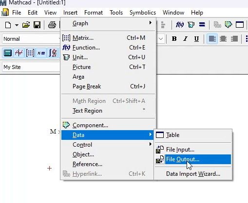248x203 pixels.
Task: Save worksheet with the floppy disk icon
Action: pos(37,25)
